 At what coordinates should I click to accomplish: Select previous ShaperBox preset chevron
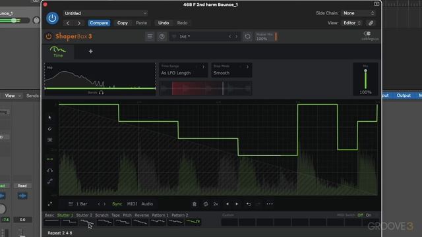point(230,36)
